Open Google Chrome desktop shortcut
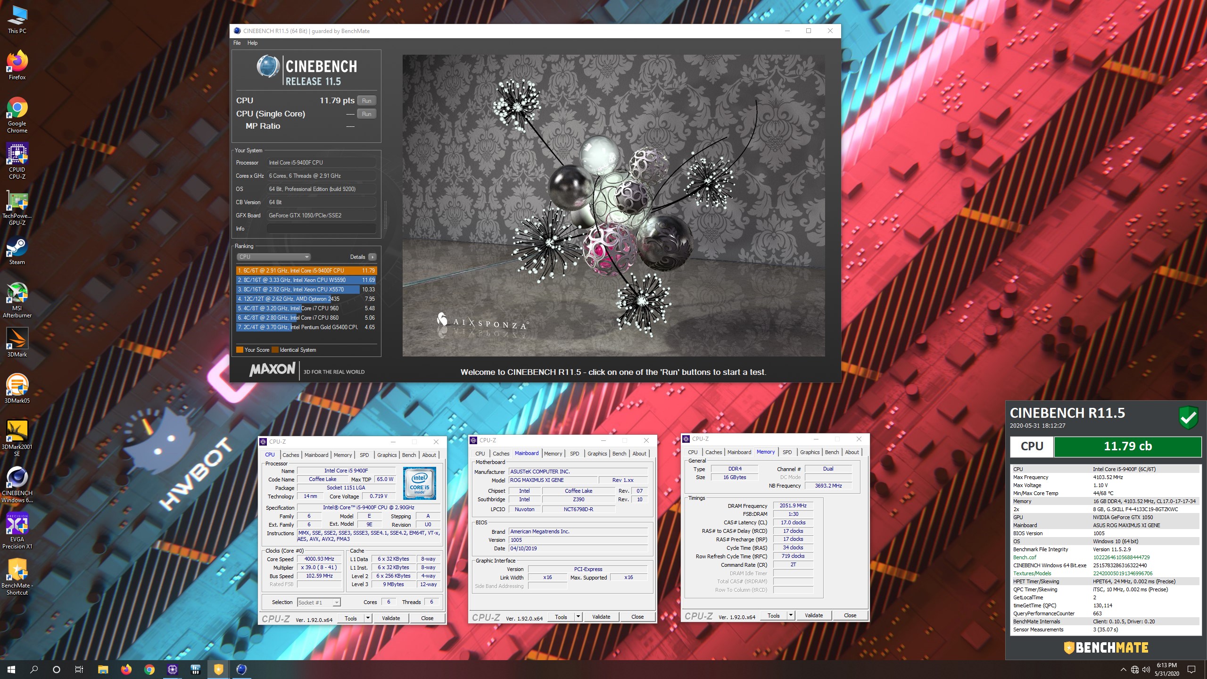Image resolution: width=1207 pixels, height=679 pixels. 17,115
